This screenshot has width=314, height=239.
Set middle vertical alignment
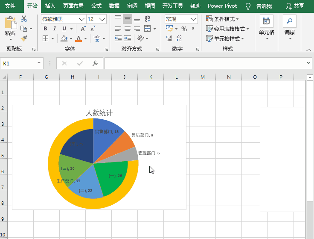click(x=128, y=19)
